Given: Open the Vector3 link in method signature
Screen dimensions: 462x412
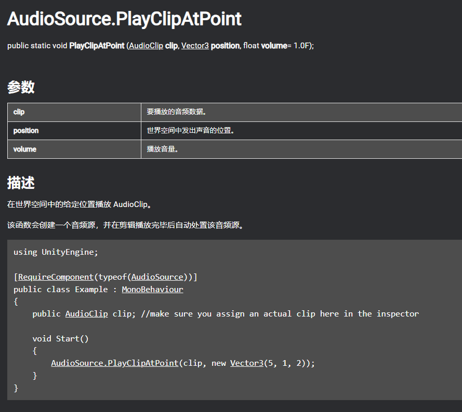Looking at the screenshot, I should point(195,46).
